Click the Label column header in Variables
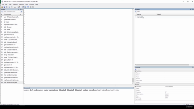 [x=175, y=14]
